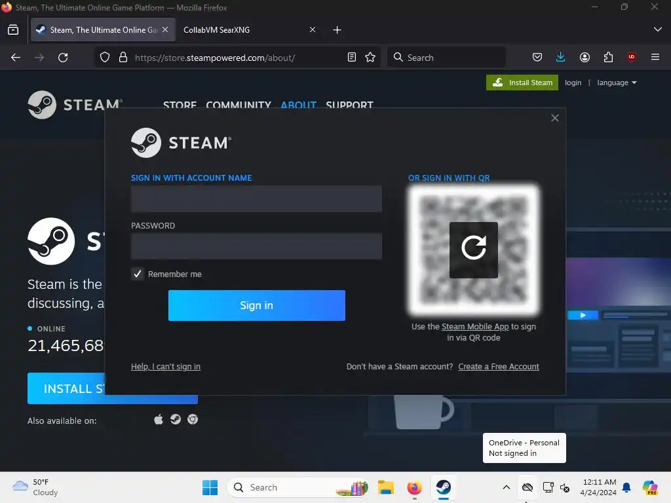Image resolution: width=671 pixels, height=503 pixels.
Task: Open the Windows Start menu
Action: click(x=210, y=487)
